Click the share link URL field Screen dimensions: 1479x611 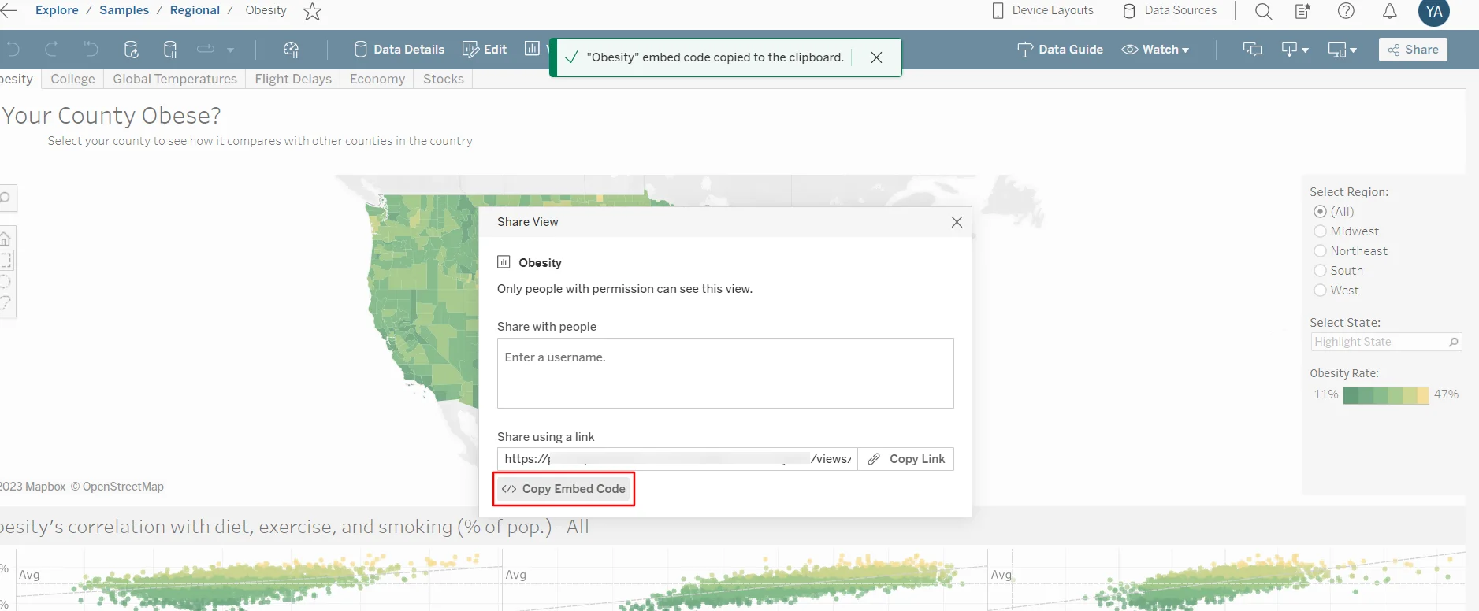coord(678,459)
